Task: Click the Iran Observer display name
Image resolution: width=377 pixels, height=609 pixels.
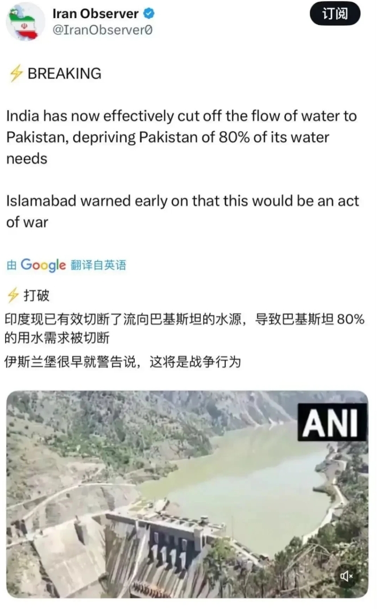Action: [95, 14]
